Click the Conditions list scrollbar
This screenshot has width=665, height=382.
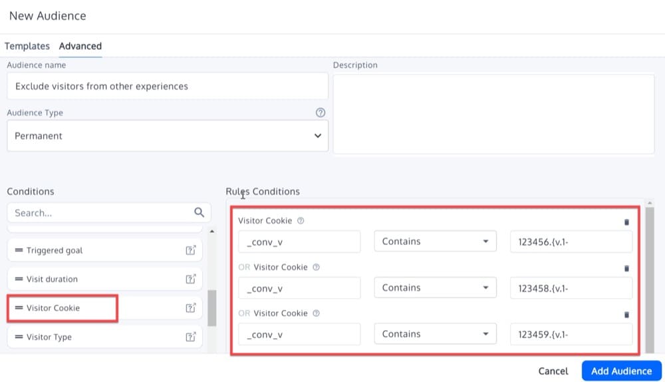(x=211, y=307)
